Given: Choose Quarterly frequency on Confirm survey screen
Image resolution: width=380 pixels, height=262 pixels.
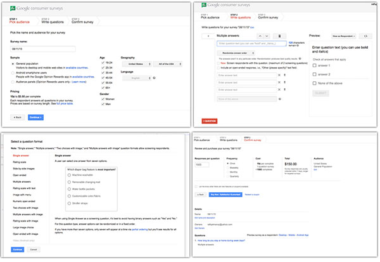Looking at the screenshot, I should coord(228,176).
